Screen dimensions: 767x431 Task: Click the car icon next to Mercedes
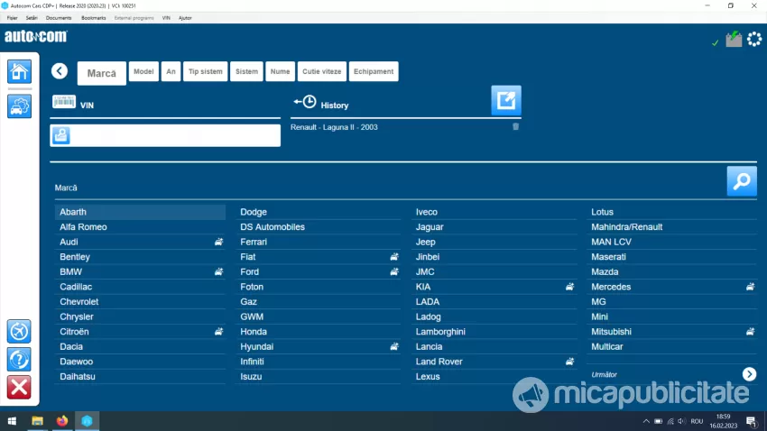tap(751, 287)
